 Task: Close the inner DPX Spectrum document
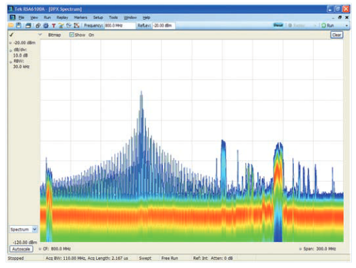tap(347, 18)
